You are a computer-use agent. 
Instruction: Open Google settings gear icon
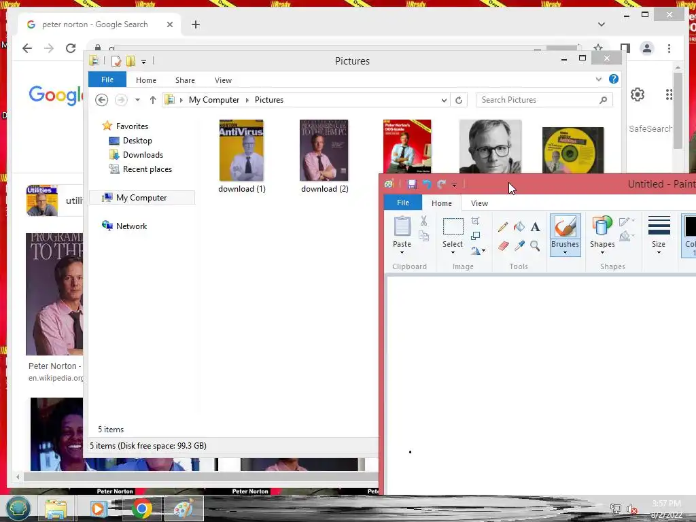click(x=638, y=94)
